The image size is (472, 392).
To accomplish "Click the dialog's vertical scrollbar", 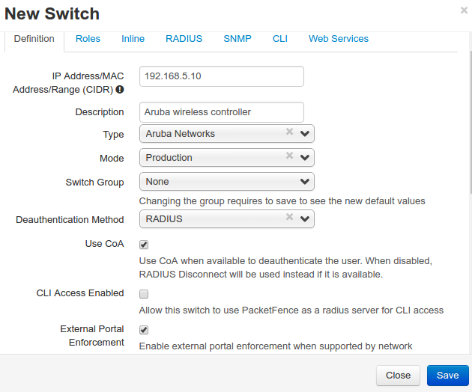I will [x=471, y=122].
